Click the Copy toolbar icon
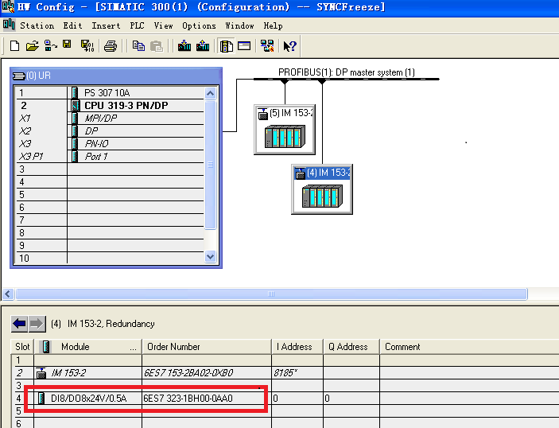The image size is (559, 428). (138, 46)
